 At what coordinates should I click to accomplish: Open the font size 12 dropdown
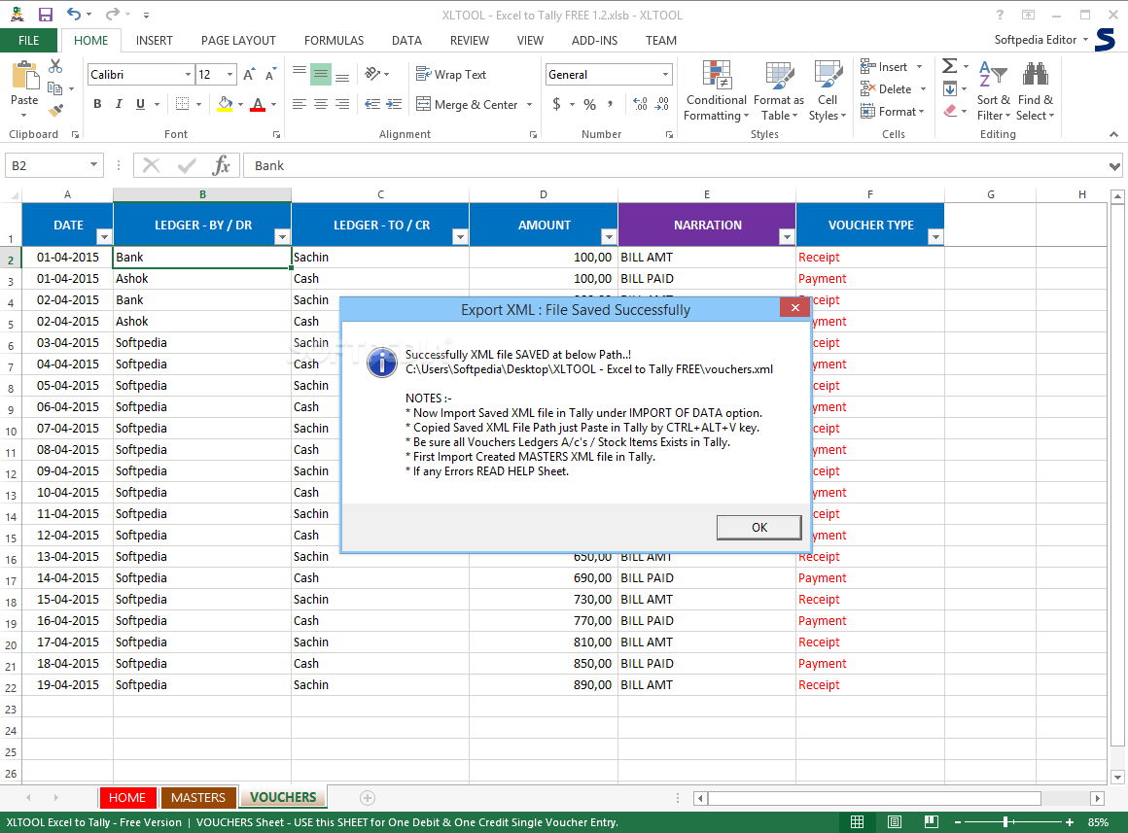(229, 74)
